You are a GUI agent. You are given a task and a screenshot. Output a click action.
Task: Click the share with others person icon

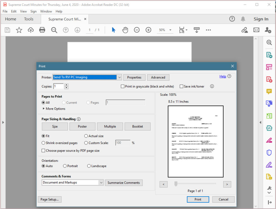tap(268, 30)
